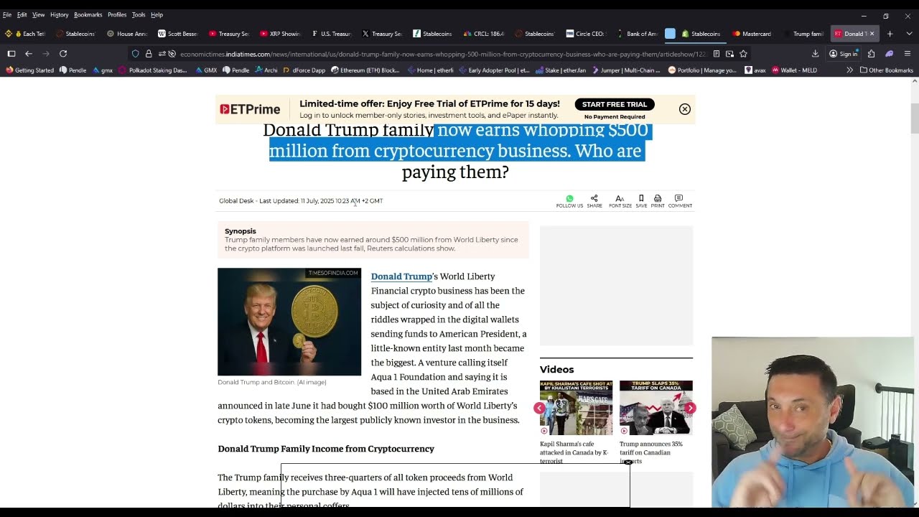
Task: Open Stake ether.fan bookmark
Action: coord(560,70)
